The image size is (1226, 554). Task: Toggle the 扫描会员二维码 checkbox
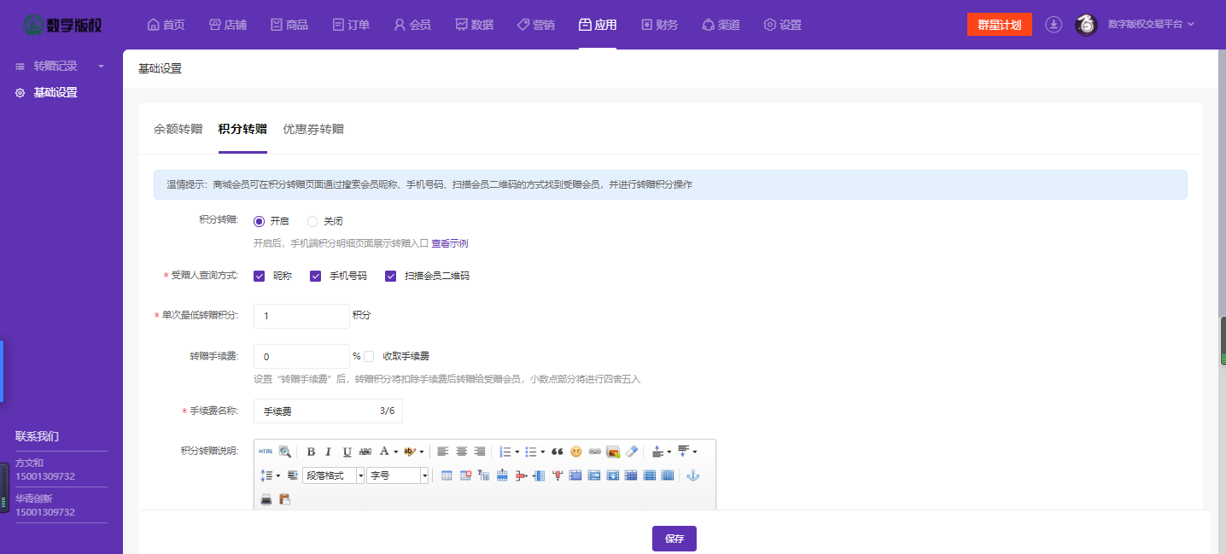coord(391,276)
